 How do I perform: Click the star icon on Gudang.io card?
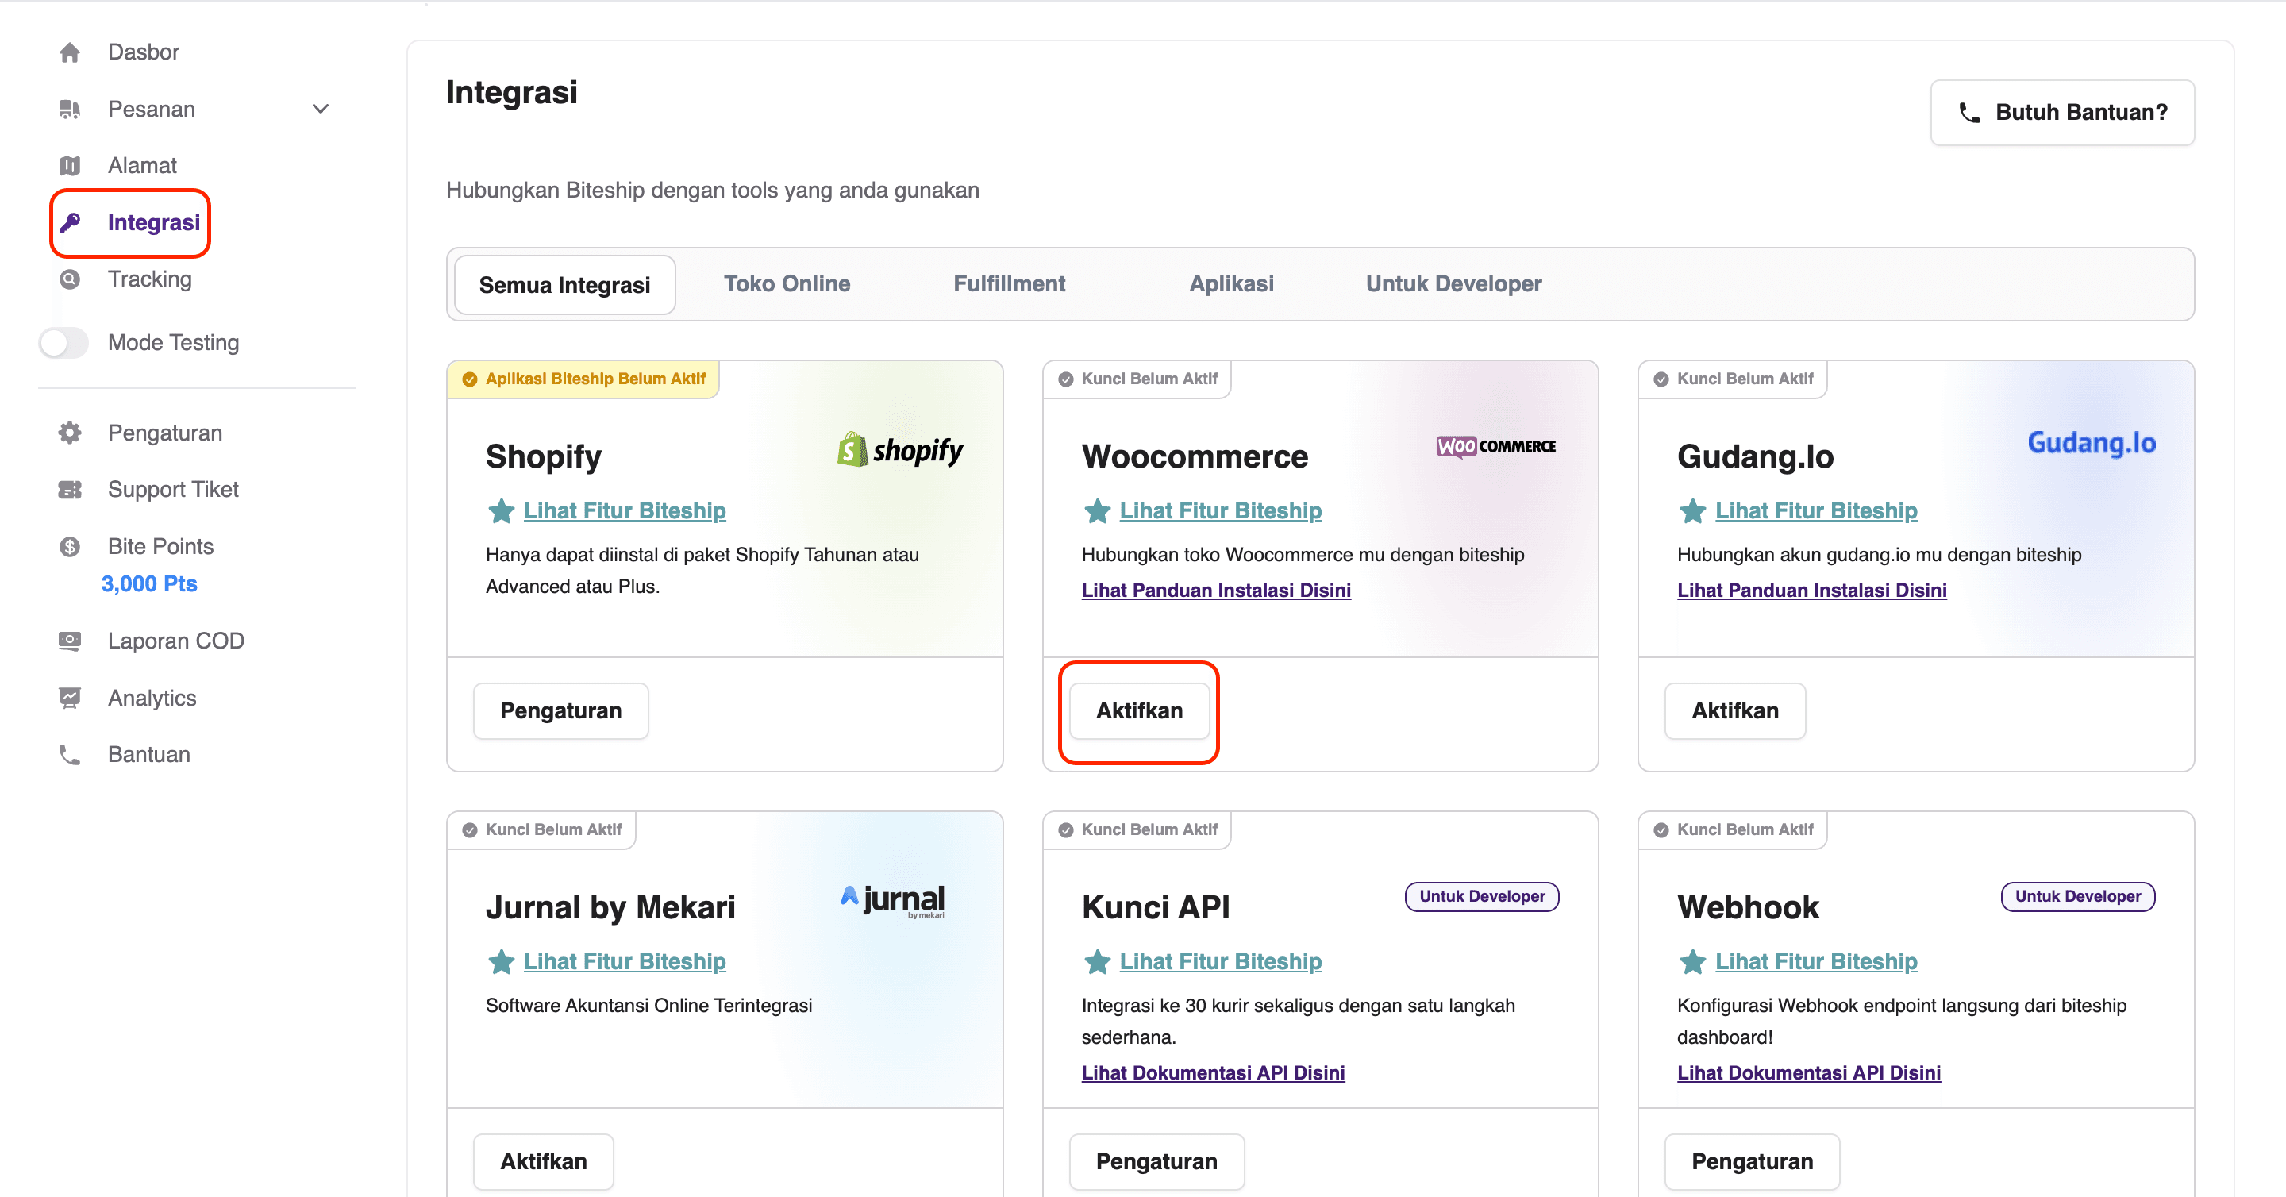(1692, 511)
